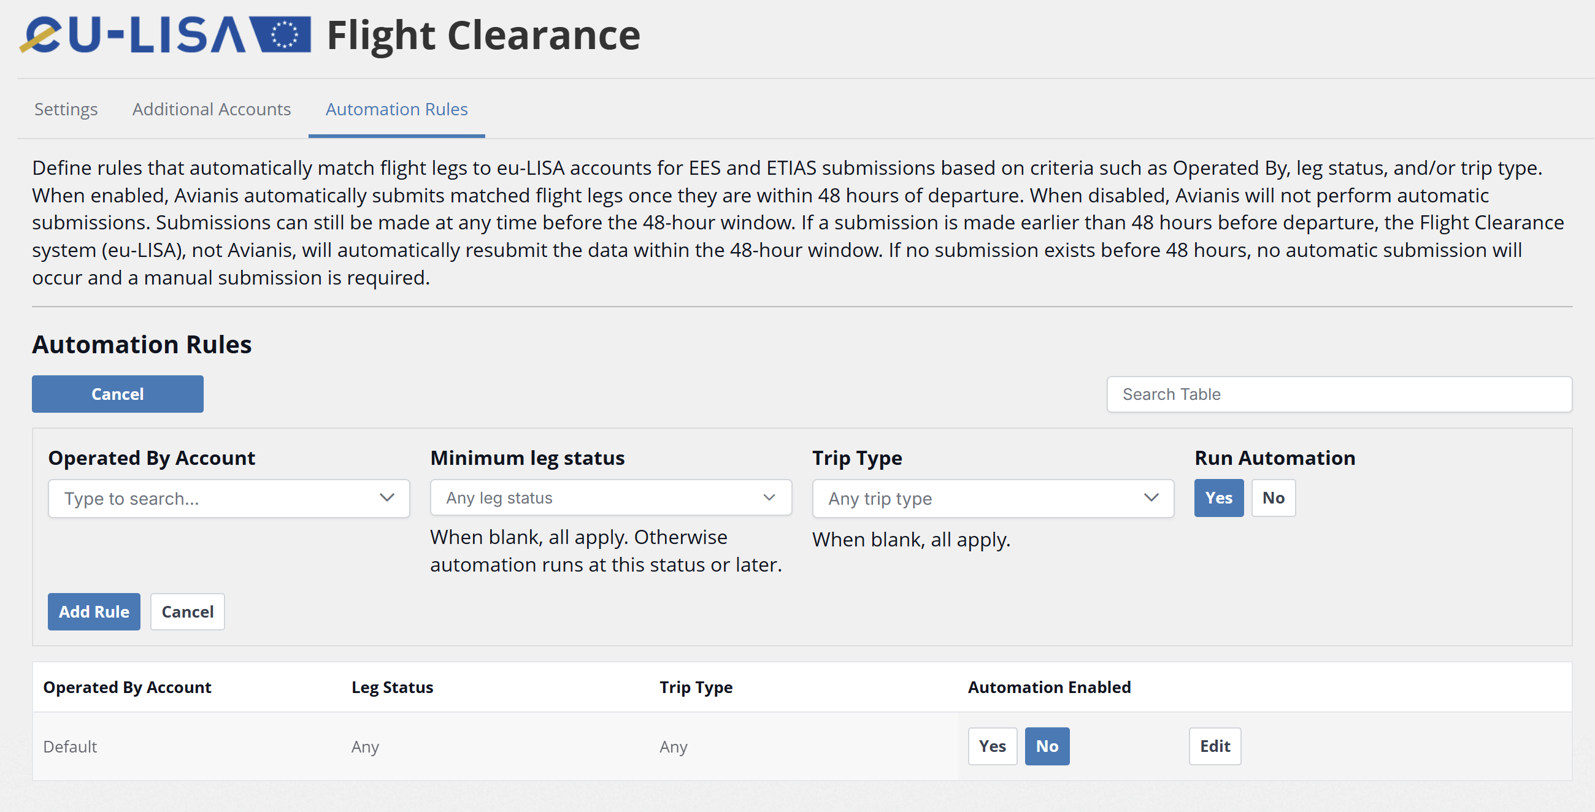Viewport: 1595px width, 812px height.
Task: Select the Automation Rules tab
Action: (396, 109)
